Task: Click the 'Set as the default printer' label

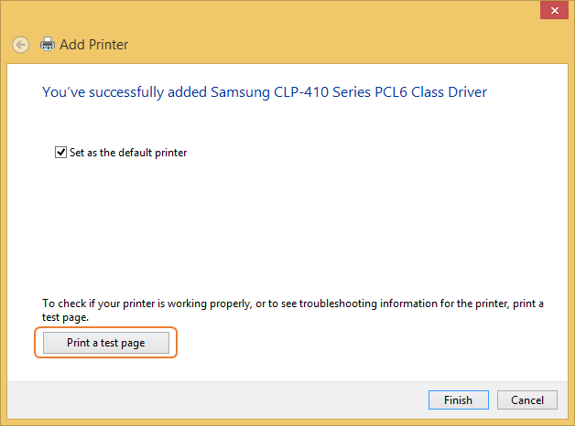Action: pyautogui.click(x=128, y=153)
